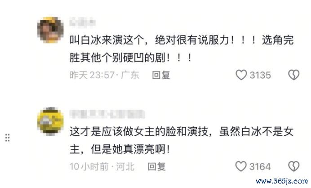Like the first comment with the heart icon
The width and height of the screenshot is (311, 188).
(241, 75)
